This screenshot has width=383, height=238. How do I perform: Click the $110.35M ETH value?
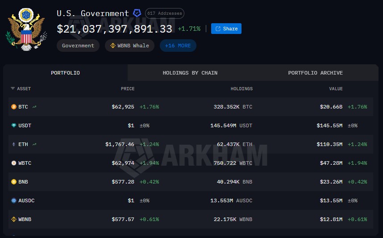[329, 144]
